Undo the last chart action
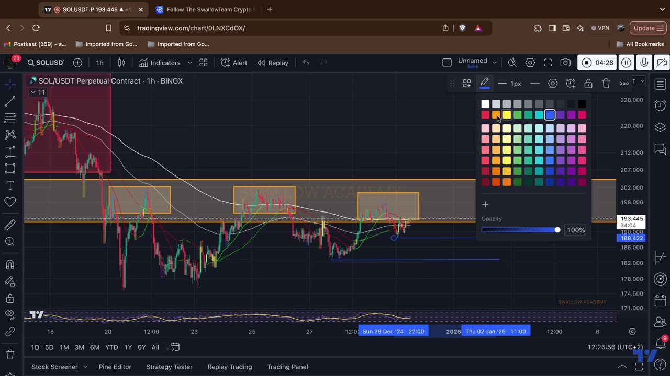Screen dimensions: 670x376 (306, 63)
